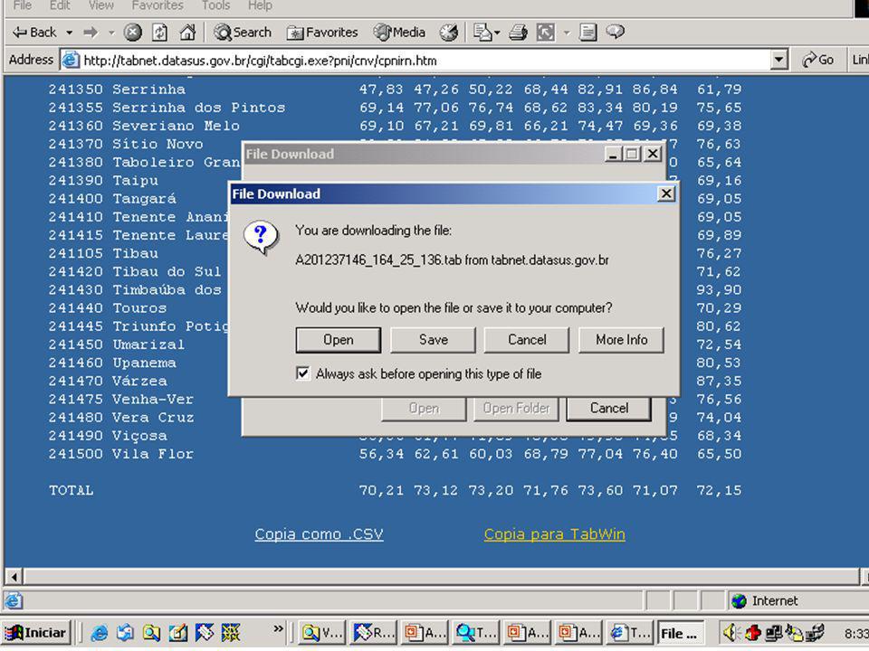
Task: Launch Outlook Express from quick launch
Action: 125,633
